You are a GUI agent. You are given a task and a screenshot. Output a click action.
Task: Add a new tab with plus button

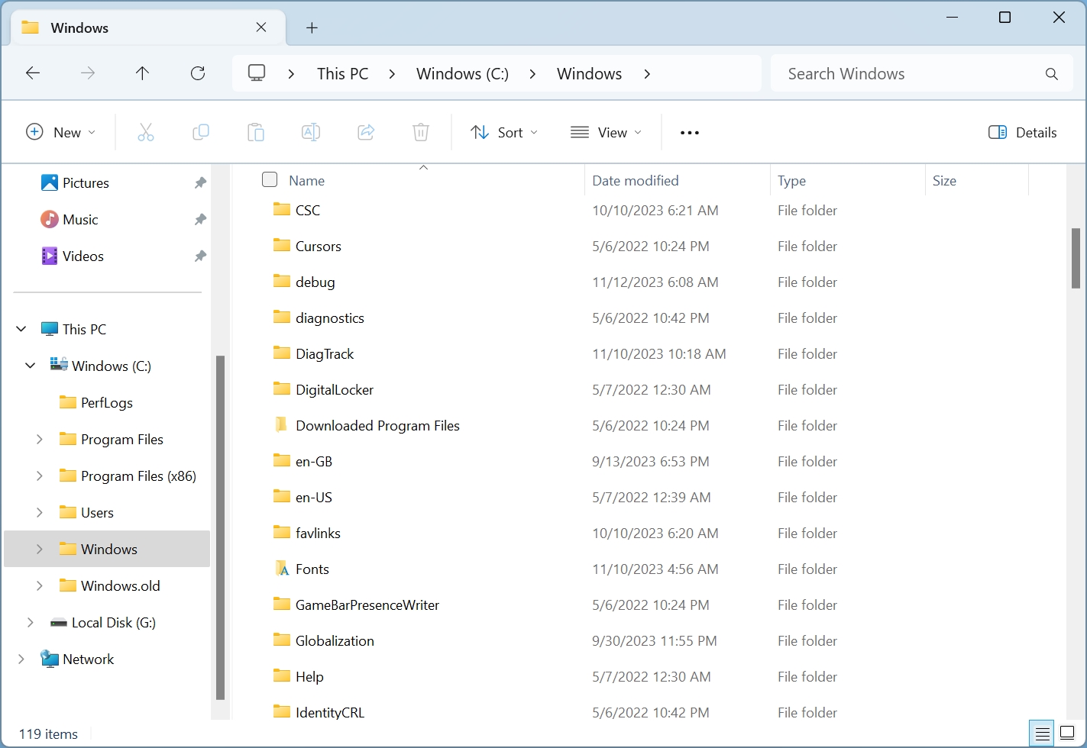click(312, 28)
